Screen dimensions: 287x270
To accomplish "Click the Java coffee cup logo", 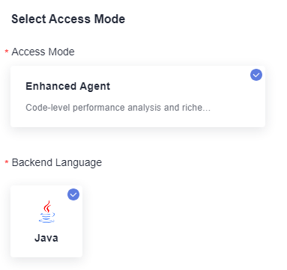I will click(x=46, y=212).
